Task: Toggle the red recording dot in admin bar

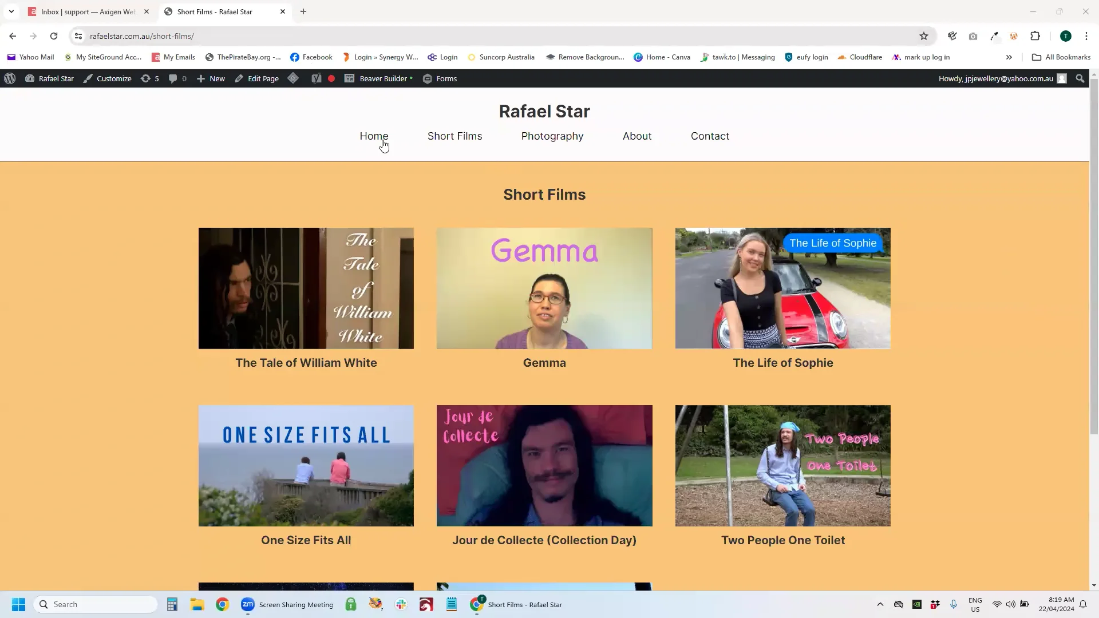Action: 331,78
